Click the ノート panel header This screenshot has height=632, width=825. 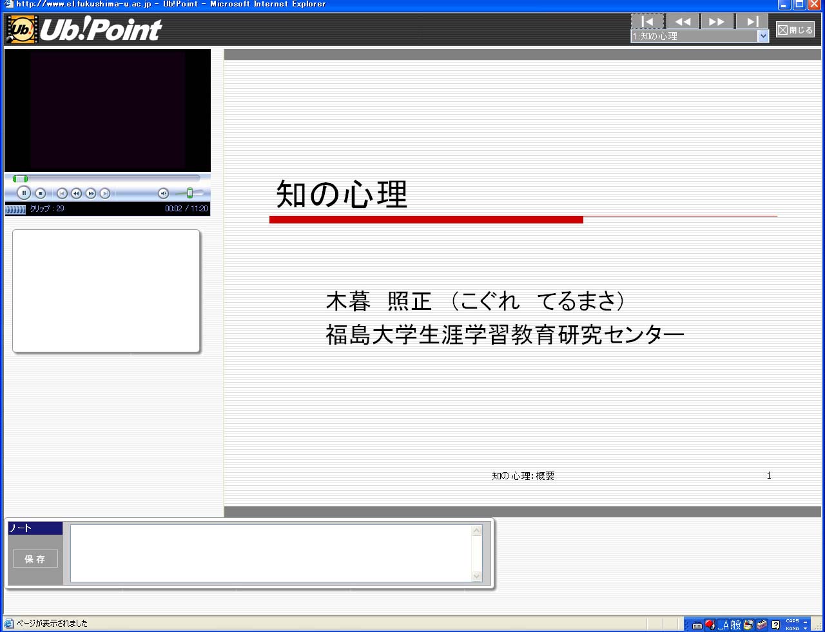35,528
